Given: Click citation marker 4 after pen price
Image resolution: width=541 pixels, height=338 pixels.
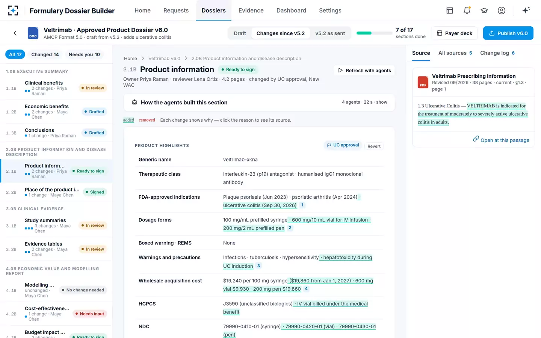Looking at the screenshot, I should point(306,289).
